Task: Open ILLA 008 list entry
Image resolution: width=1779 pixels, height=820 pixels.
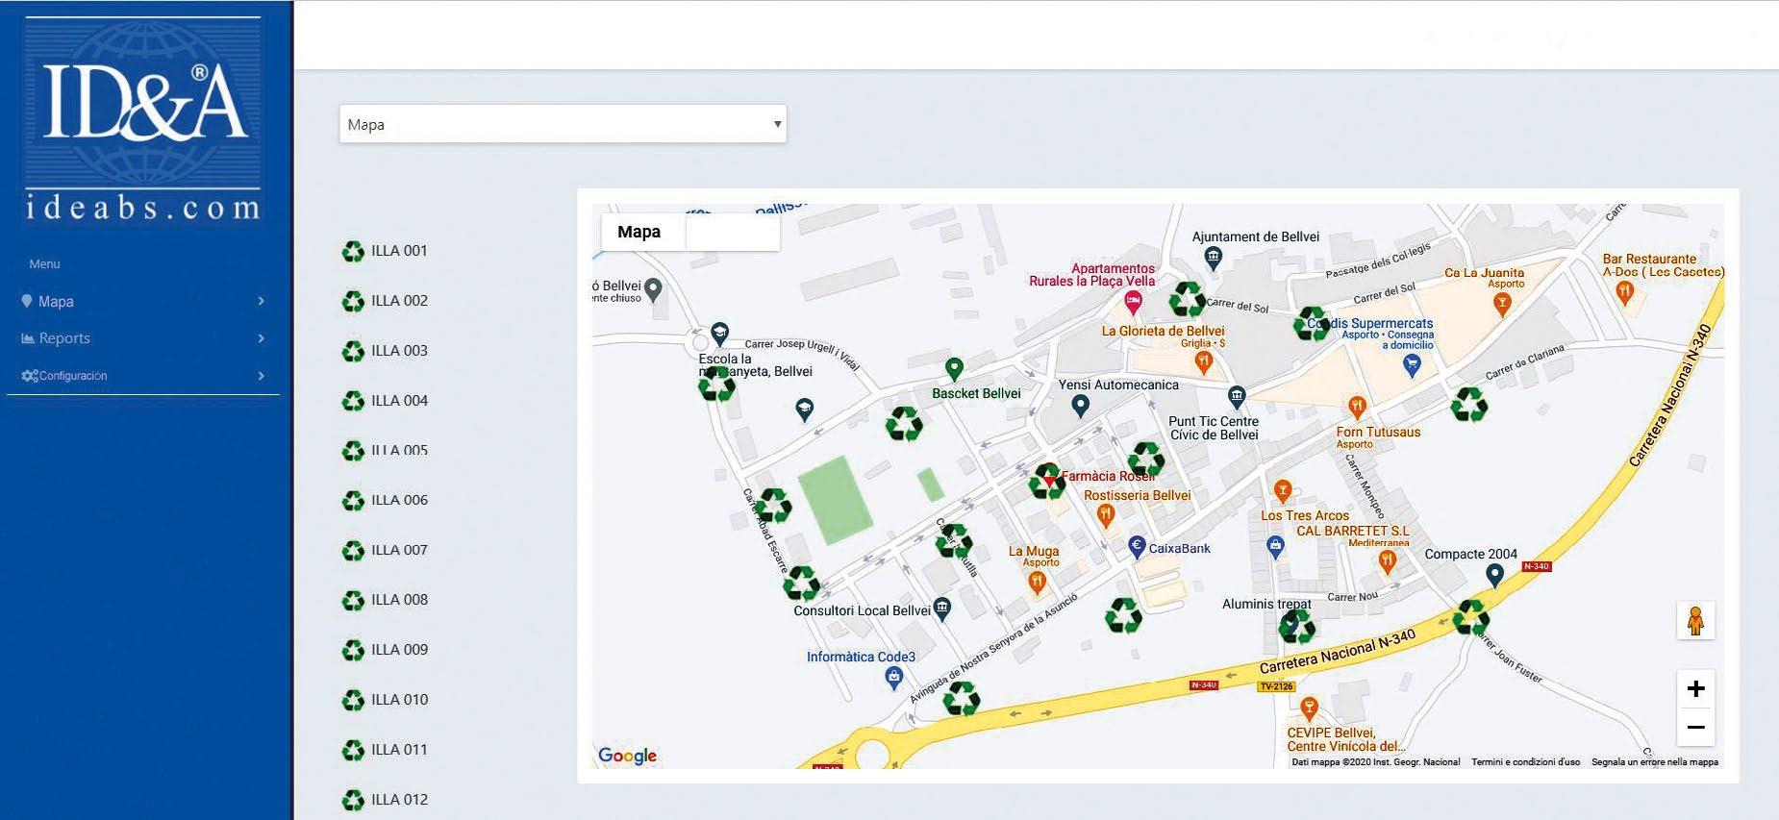Action: click(385, 600)
